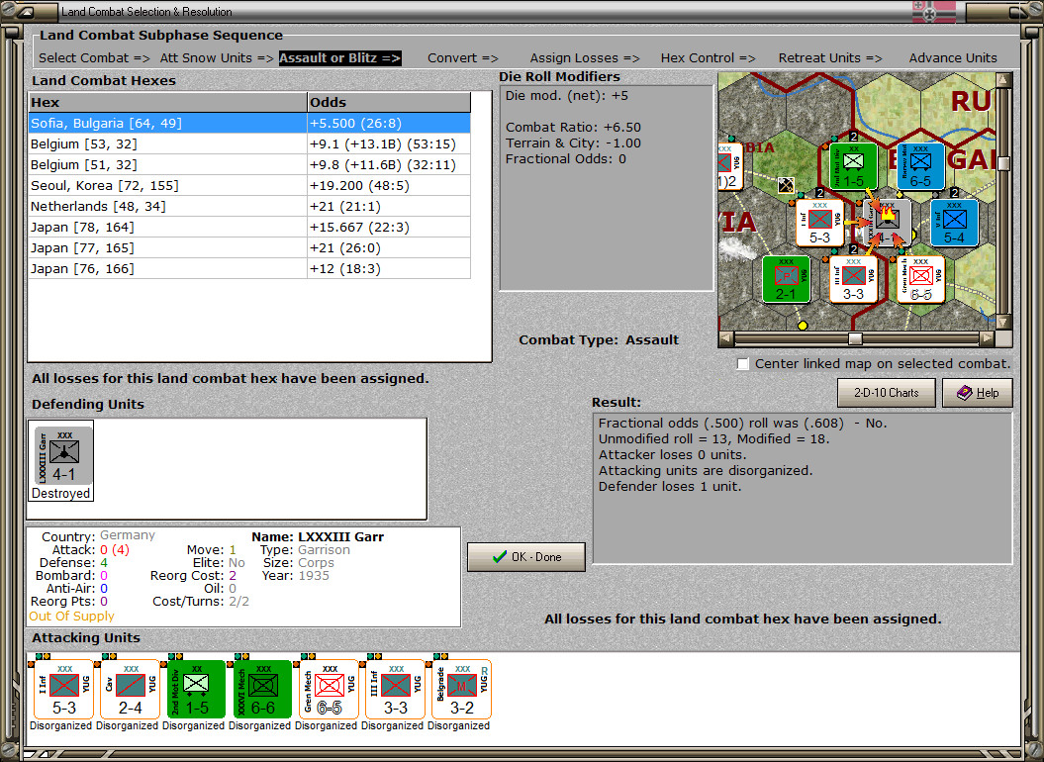1044x762 pixels.
Task: Click the Att Snow Units subphase step
Action: pos(217,58)
